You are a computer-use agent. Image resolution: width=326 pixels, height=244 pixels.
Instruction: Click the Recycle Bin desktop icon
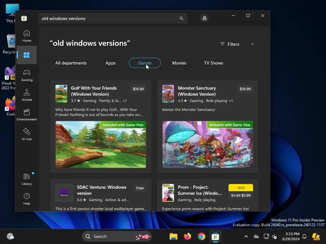[x=9, y=44]
